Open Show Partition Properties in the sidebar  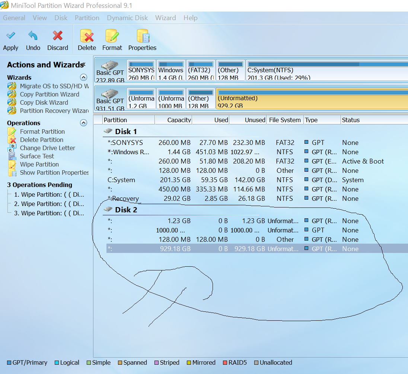pos(48,173)
